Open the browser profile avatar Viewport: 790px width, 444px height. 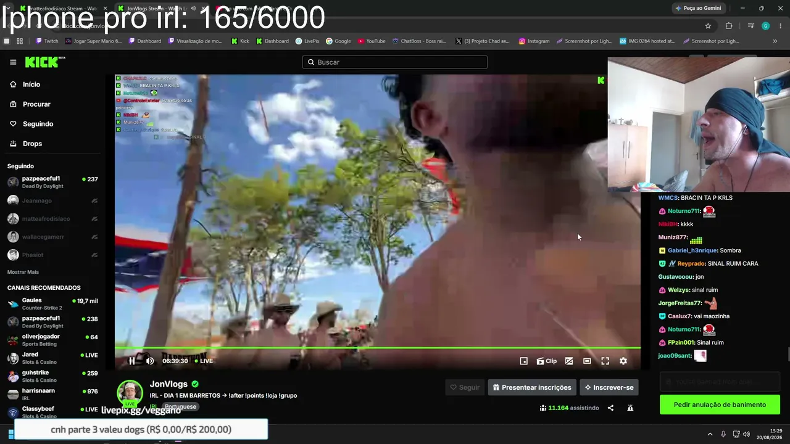765,26
